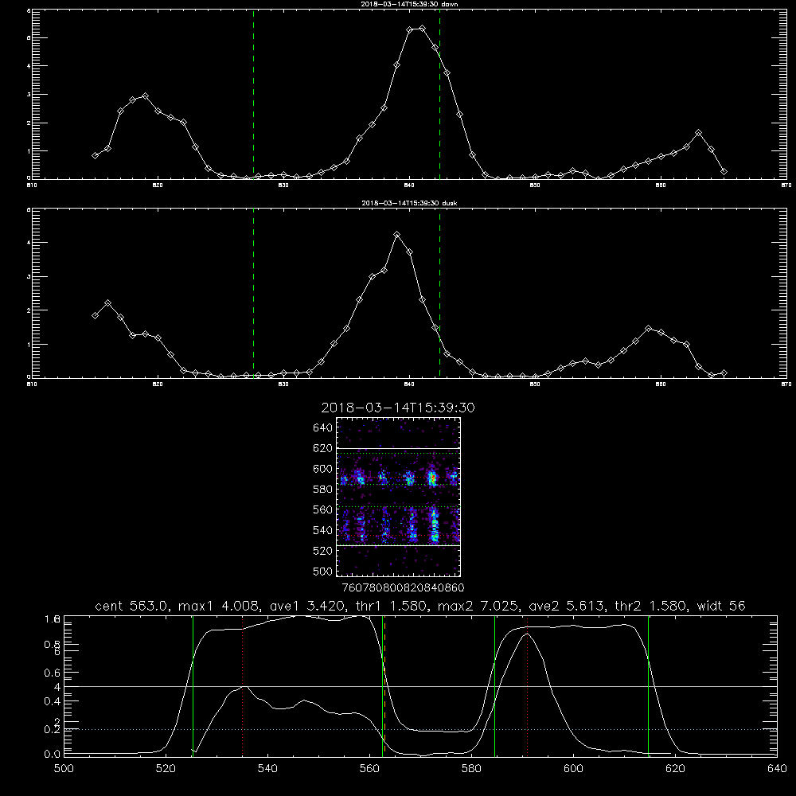This screenshot has width=796, height=796.
Task: Click right green dashed line in dawn plot
Action: click(439, 94)
